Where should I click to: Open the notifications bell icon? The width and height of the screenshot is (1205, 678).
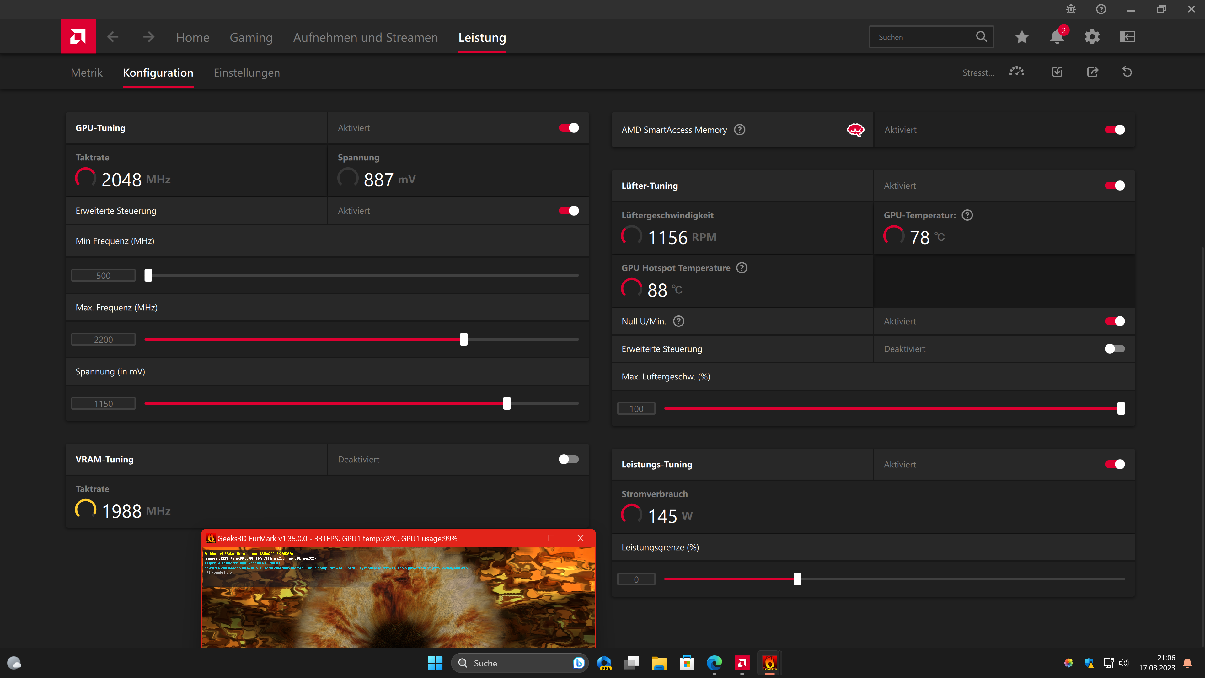click(1057, 36)
